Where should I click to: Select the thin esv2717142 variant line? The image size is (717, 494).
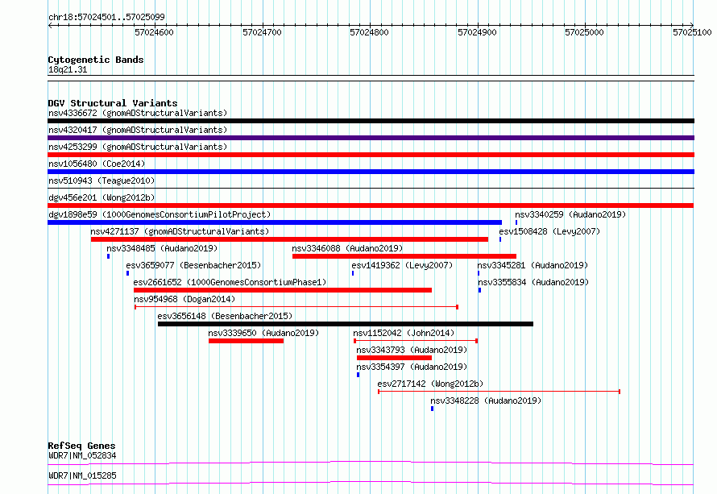pyautogui.click(x=499, y=392)
